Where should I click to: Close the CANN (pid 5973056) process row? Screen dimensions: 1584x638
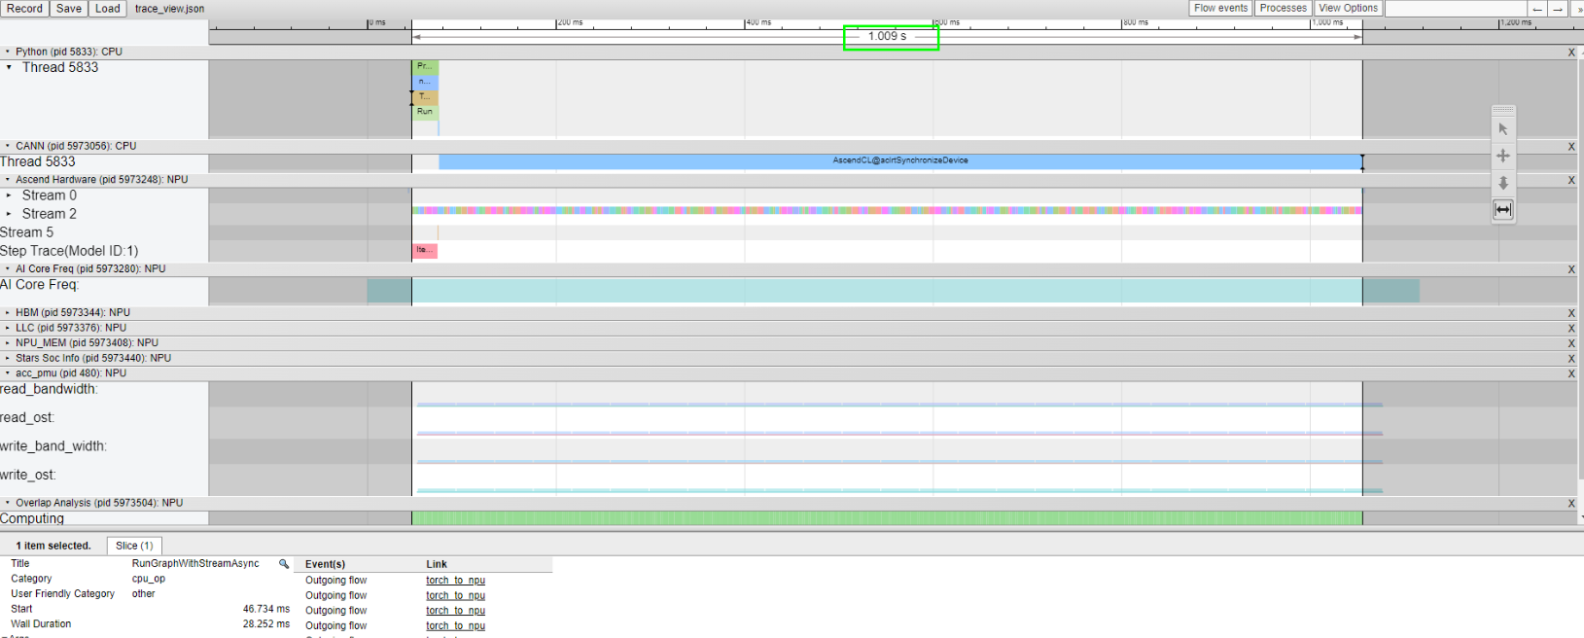1571,147
